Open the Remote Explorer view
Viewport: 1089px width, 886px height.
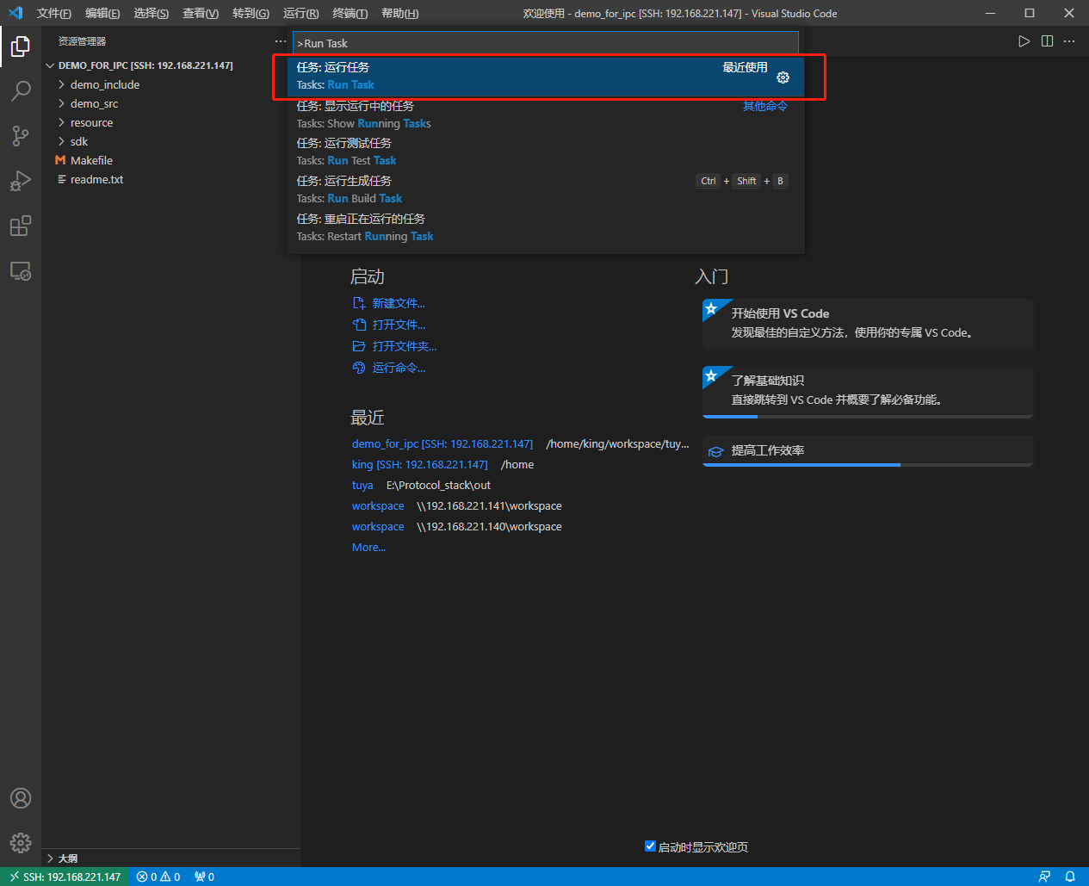pos(20,270)
